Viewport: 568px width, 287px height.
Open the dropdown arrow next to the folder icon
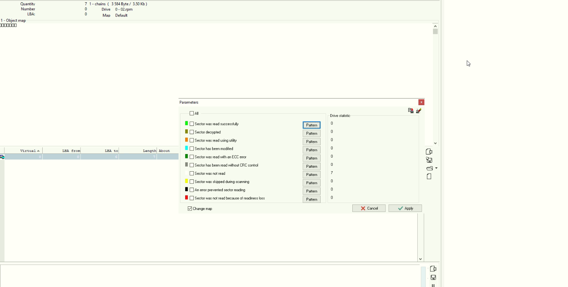pos(436,168)
